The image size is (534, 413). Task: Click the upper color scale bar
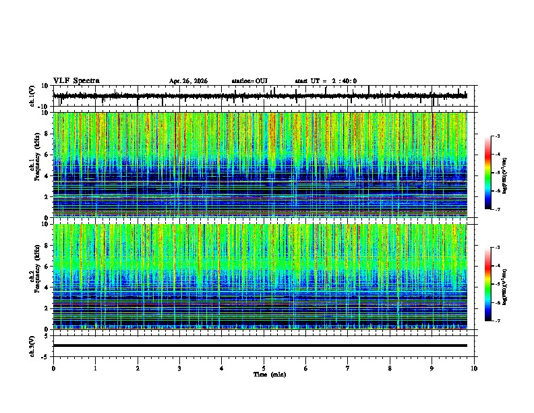point(488,173)
